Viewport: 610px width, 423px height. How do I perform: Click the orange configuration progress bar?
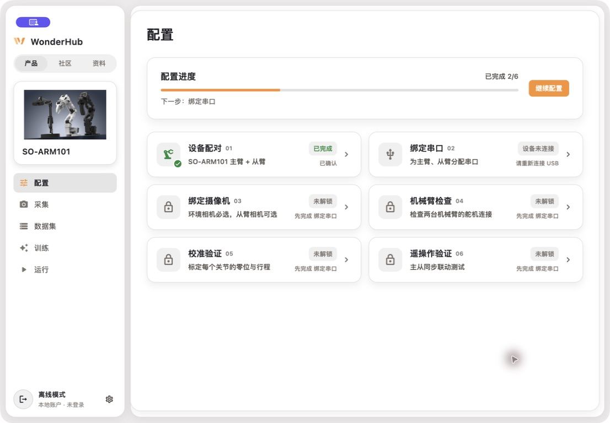click(221, 90)
